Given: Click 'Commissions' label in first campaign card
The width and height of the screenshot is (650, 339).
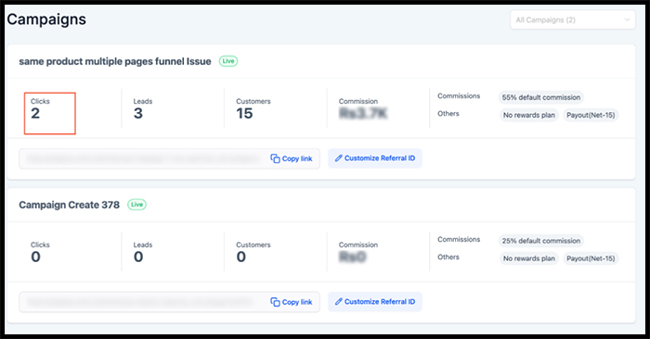Looking at the screenshot, I should coord(459,96).
